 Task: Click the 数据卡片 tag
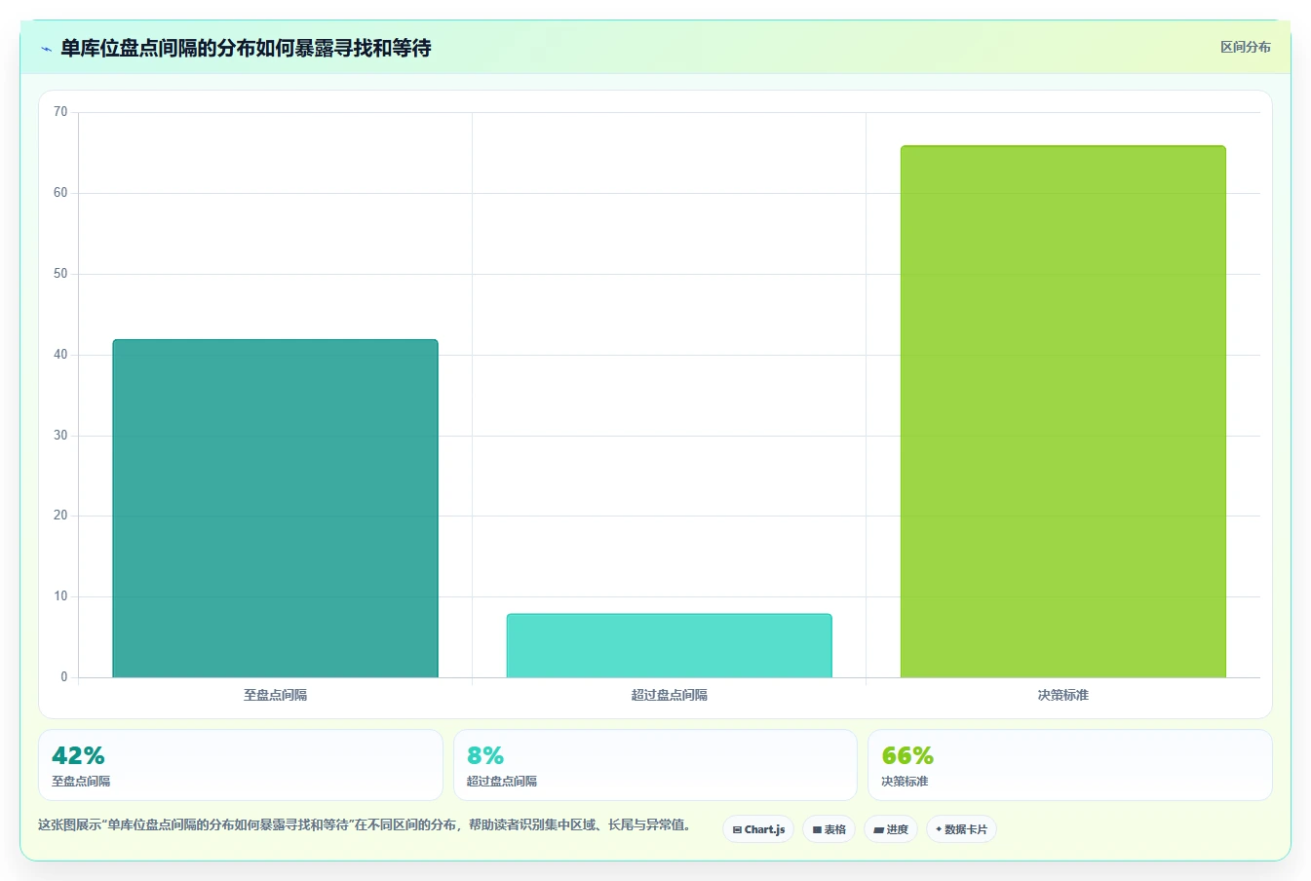[x=961, y=829]
